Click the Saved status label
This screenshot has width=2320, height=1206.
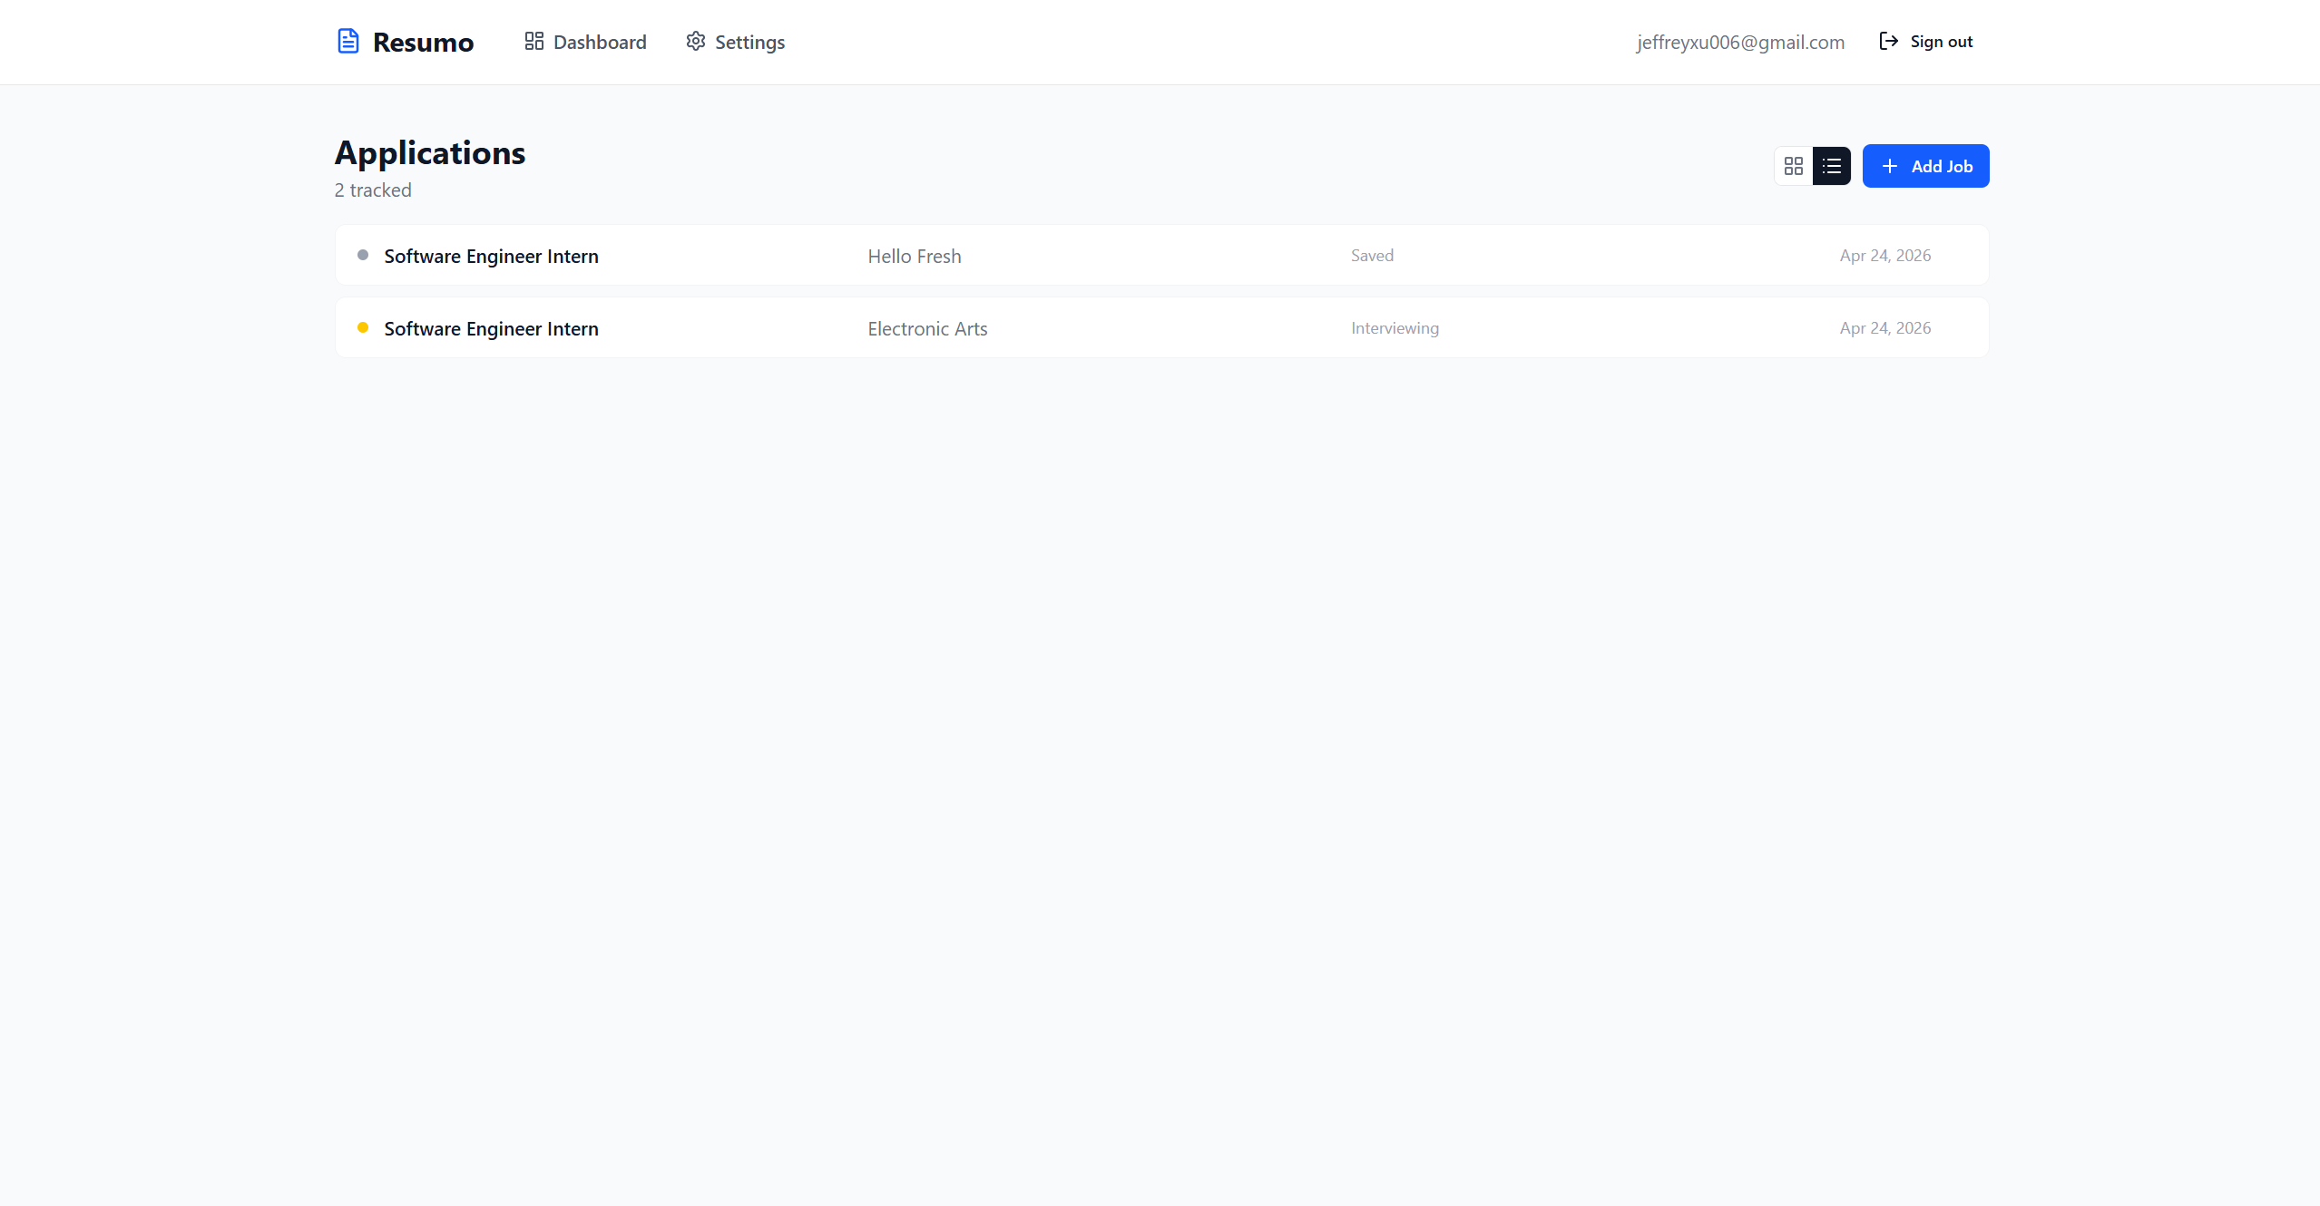pos(1372,256)
